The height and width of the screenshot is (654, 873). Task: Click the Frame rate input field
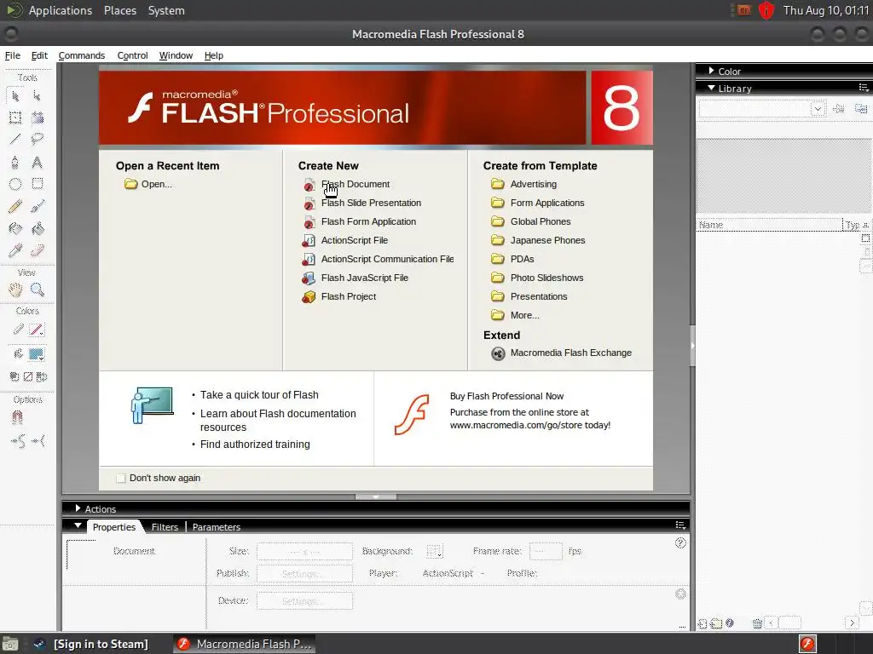[x=546, y=551]
